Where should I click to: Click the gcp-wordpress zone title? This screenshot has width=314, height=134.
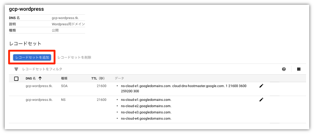coord(26,9)
